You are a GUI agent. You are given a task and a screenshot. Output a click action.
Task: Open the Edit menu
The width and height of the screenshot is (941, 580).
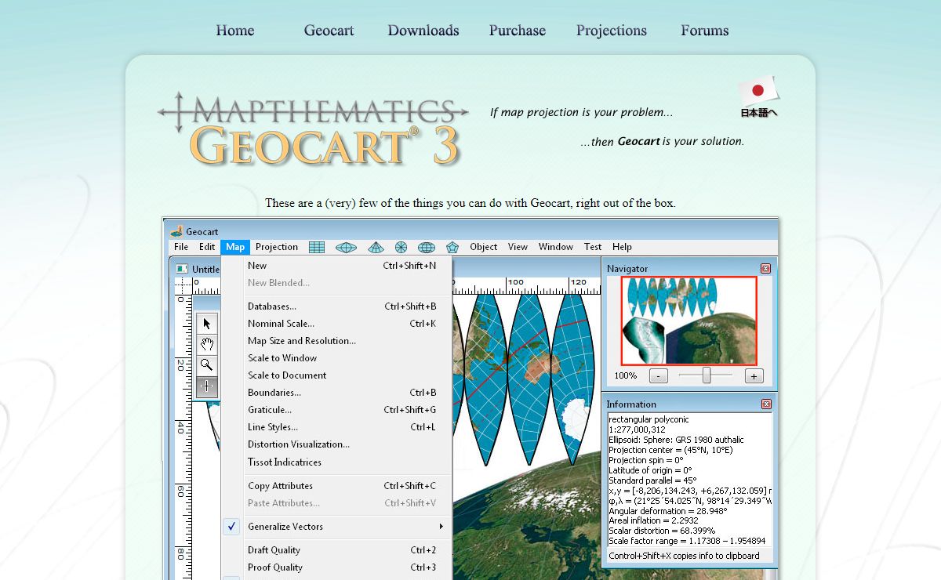click(x=207, y=247)
